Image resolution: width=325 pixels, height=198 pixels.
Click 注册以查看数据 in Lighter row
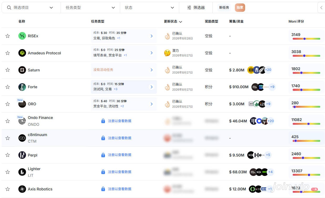120,172
